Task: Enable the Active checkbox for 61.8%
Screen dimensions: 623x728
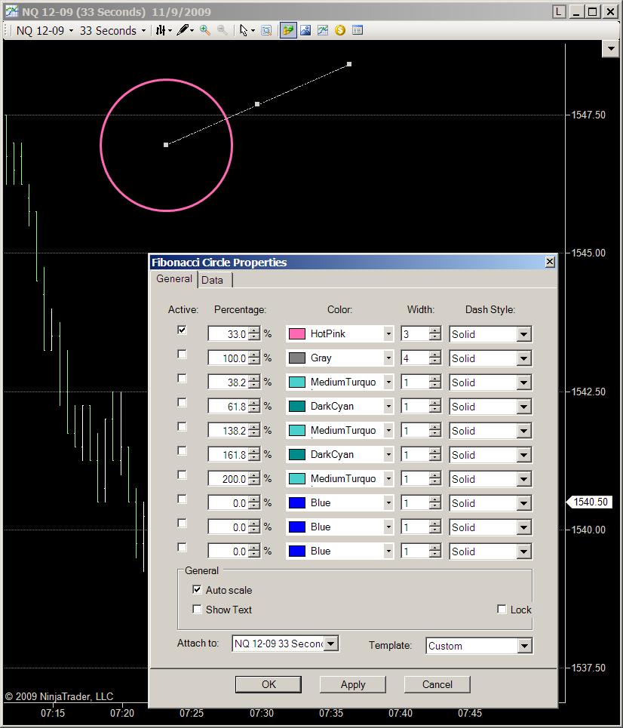Action: coord(182,403)
